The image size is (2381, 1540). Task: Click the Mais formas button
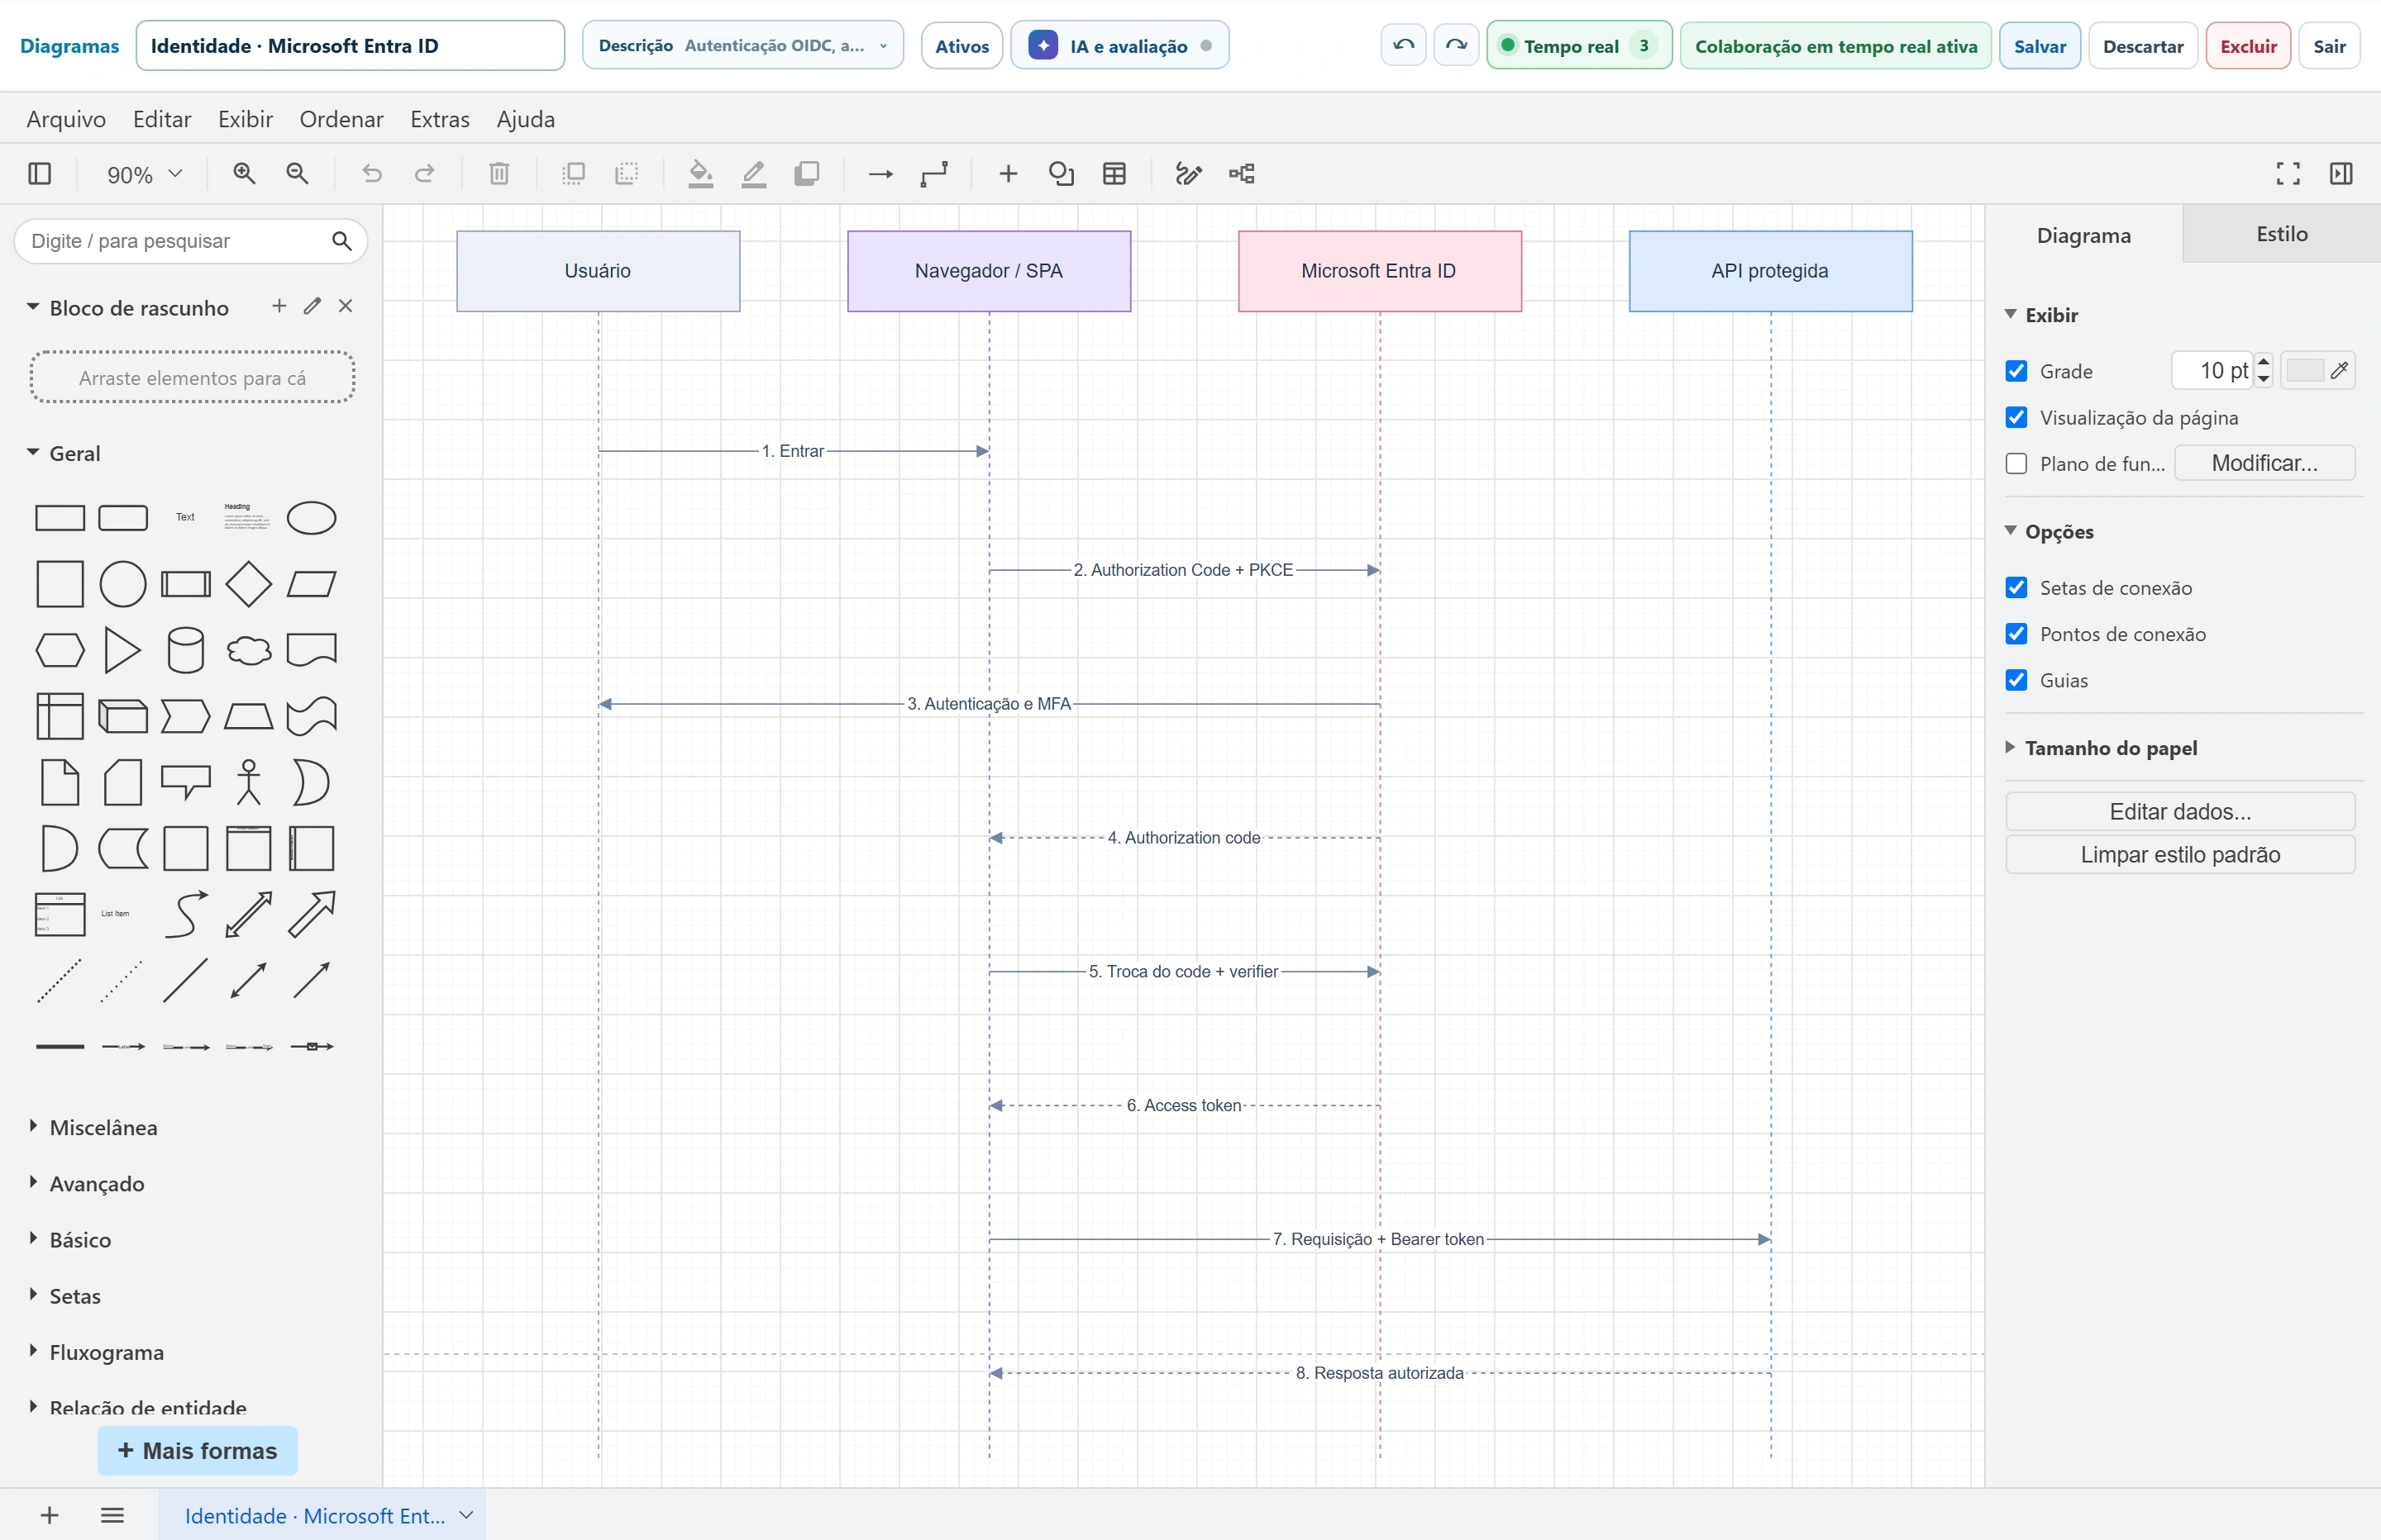[x=197, y=1450]
